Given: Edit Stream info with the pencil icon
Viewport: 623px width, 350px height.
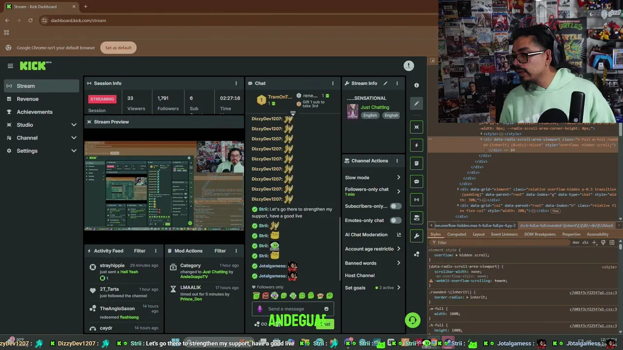Looking at the screenshot, I should click(385, 83).
